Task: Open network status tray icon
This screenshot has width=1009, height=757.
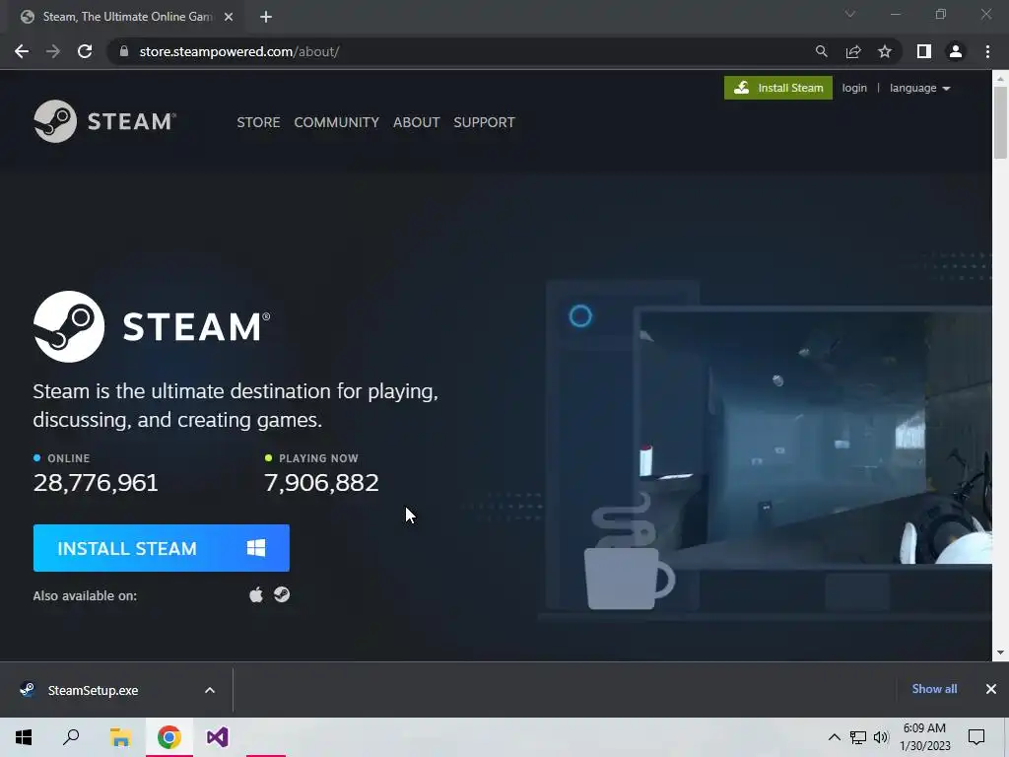Action: pyautogui.click(x=858, y=737)
